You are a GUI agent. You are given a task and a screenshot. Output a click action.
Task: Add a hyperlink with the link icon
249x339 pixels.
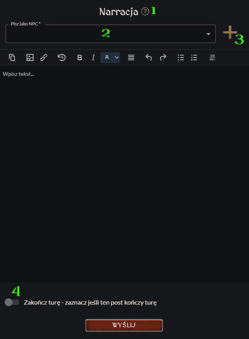tap(44, 57)
